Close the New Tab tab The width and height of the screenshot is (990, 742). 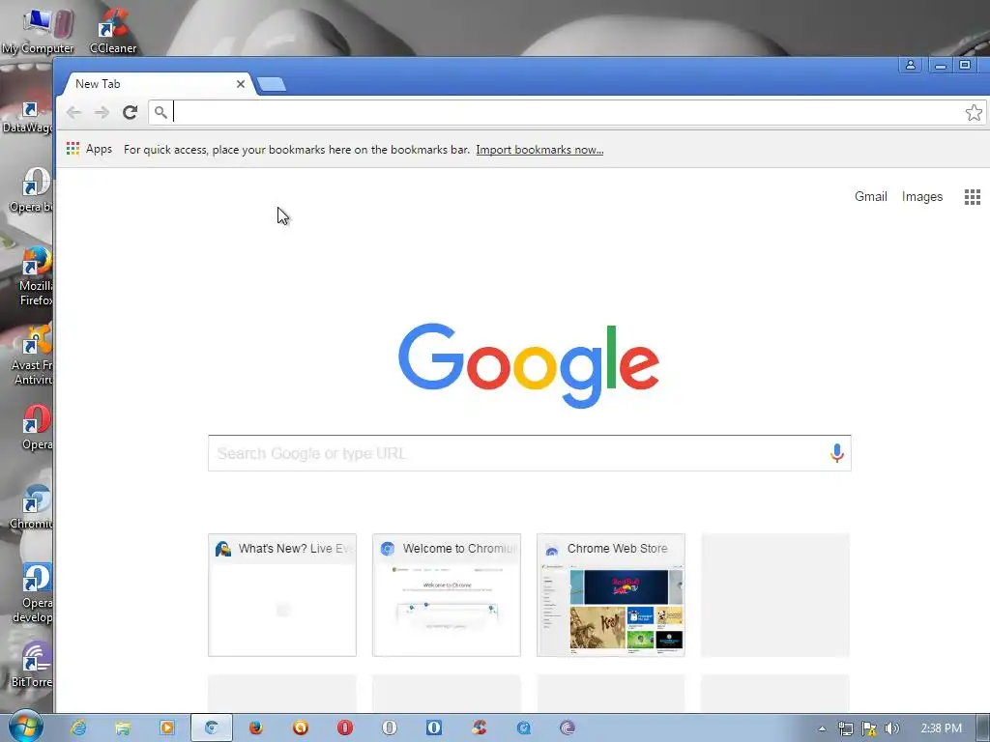point(241,84)
